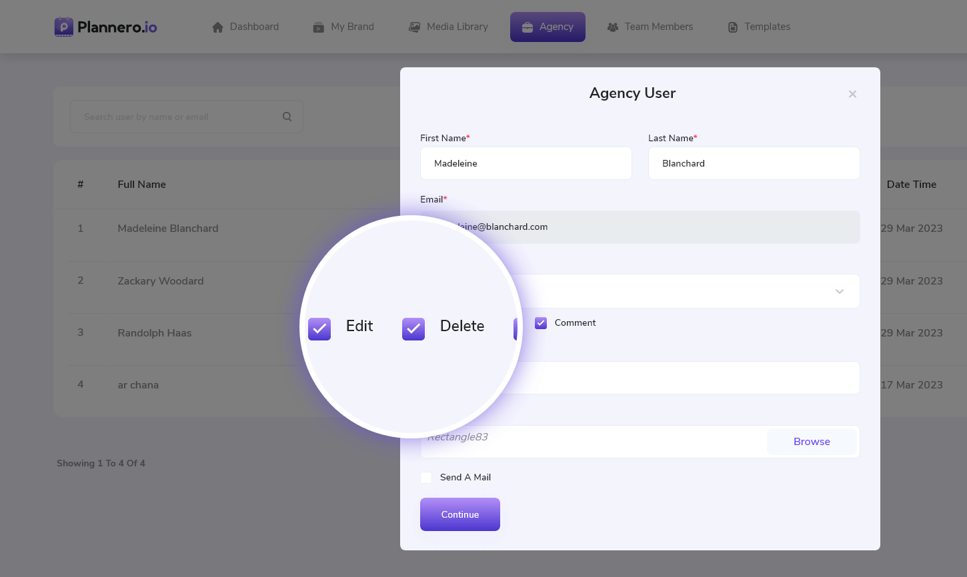Click the My Brand icon

tap(319, 27)
